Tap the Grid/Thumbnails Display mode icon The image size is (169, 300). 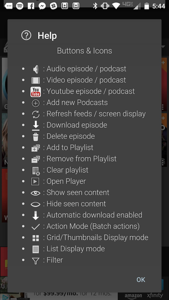(36, 238)
